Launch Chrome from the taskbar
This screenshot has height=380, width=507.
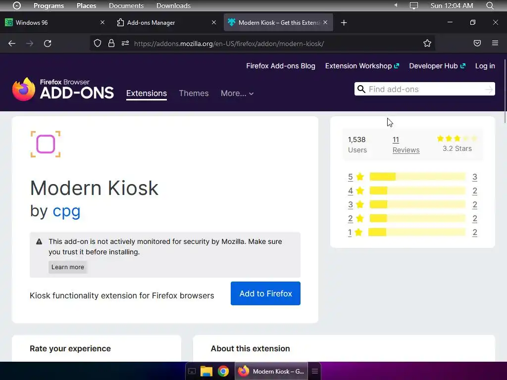tap(223, 371)
